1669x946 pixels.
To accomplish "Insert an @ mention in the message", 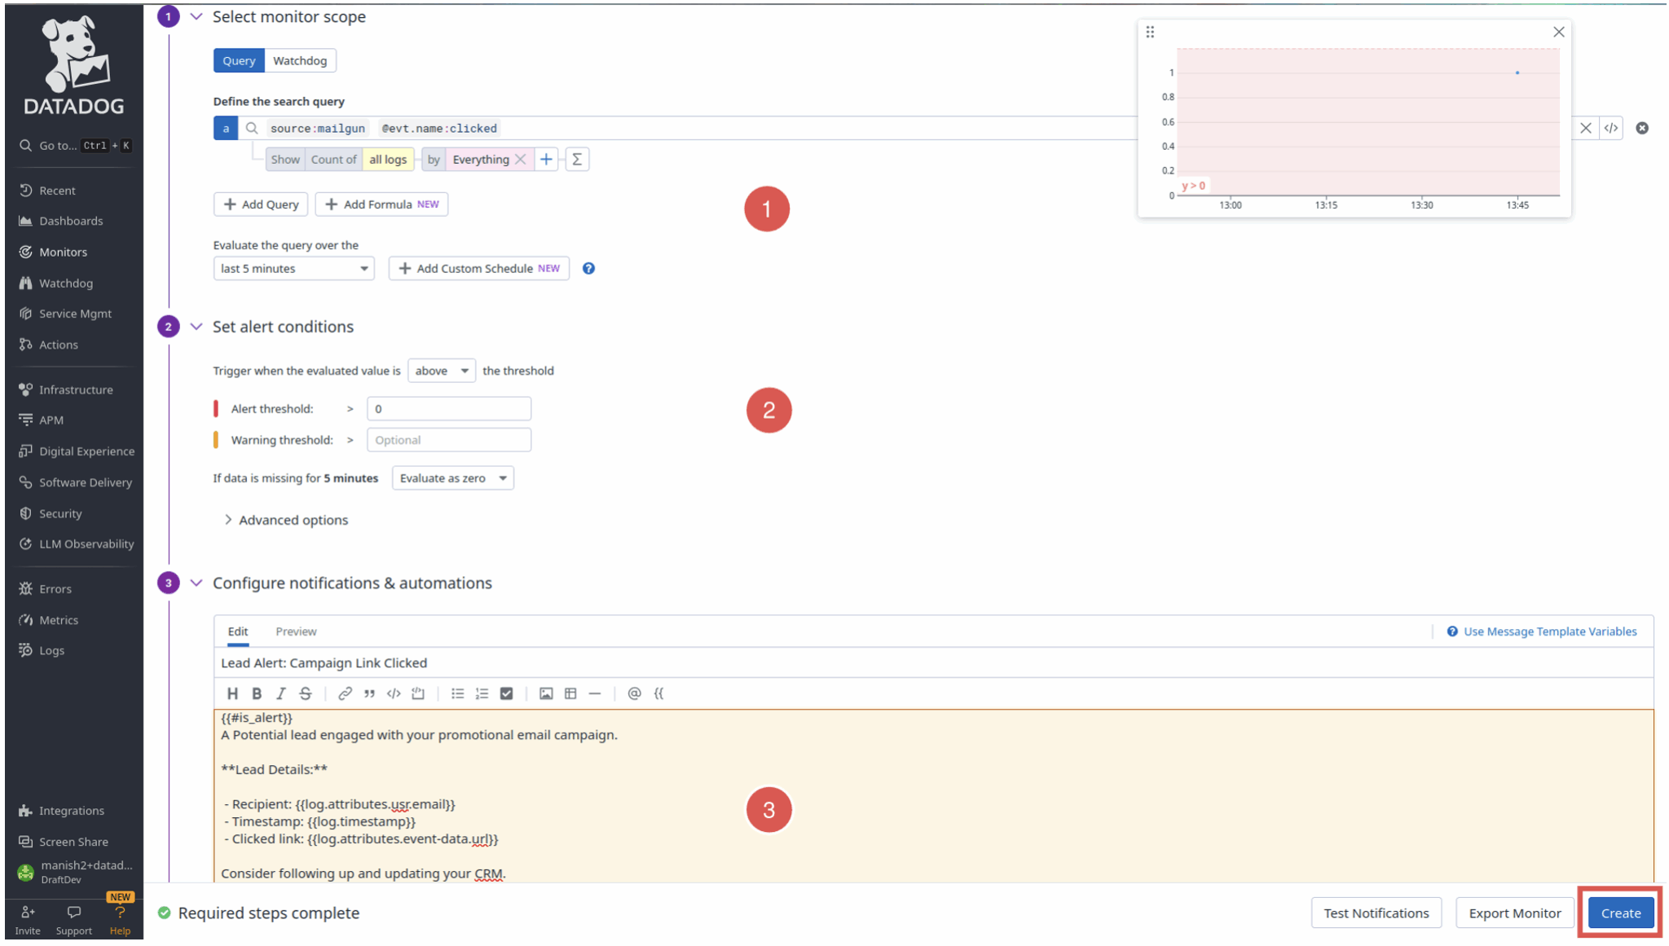I will (x=634, y=693).
